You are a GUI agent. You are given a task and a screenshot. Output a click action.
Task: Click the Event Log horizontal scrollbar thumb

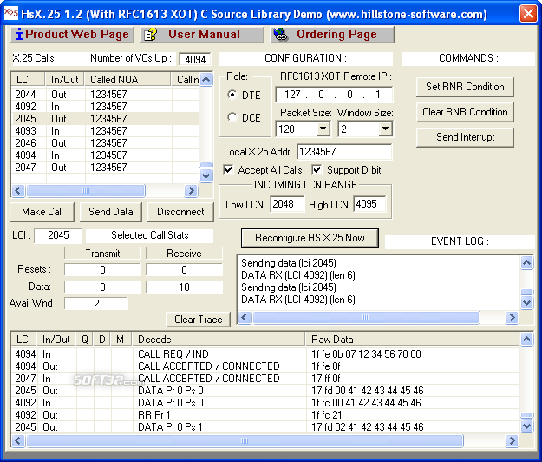coord(367,317)
